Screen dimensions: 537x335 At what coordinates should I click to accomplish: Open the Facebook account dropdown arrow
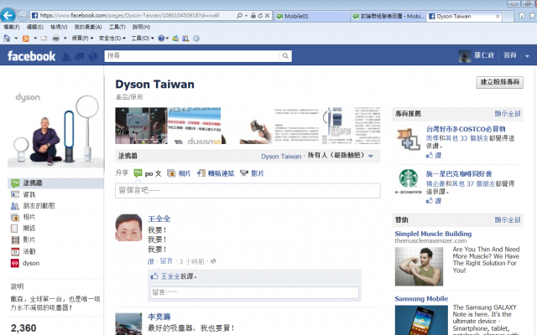pos(527,56)
